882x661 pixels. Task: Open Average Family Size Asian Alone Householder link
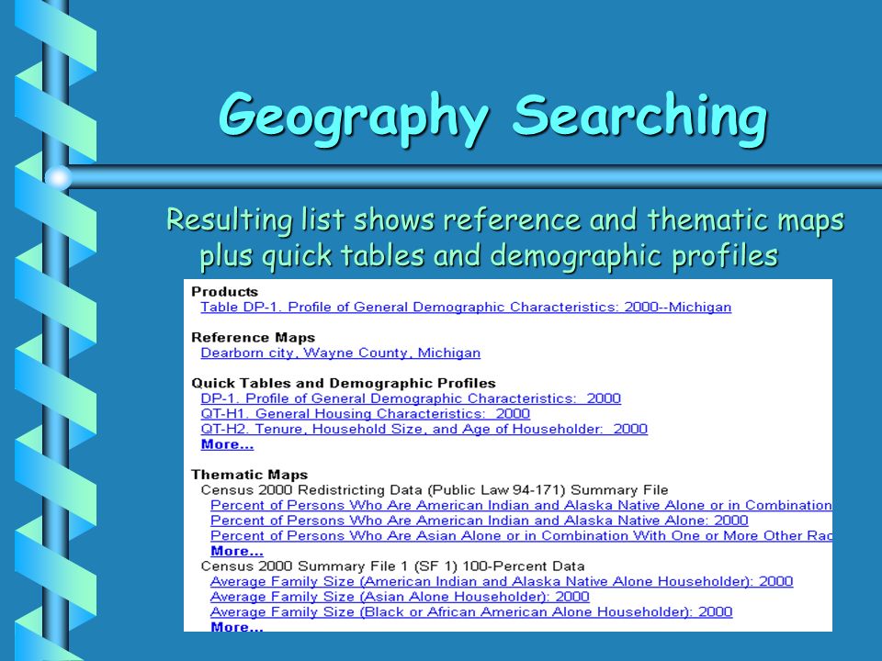click(400, 597)
